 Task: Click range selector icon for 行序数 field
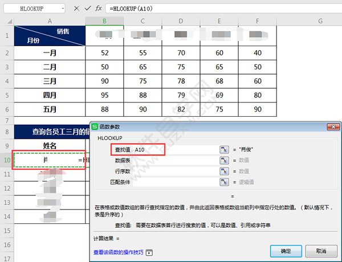(x=224, y=171)
